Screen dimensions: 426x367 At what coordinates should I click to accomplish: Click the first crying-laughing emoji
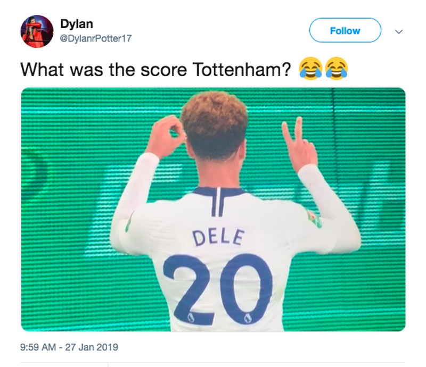tap(310, 69)
